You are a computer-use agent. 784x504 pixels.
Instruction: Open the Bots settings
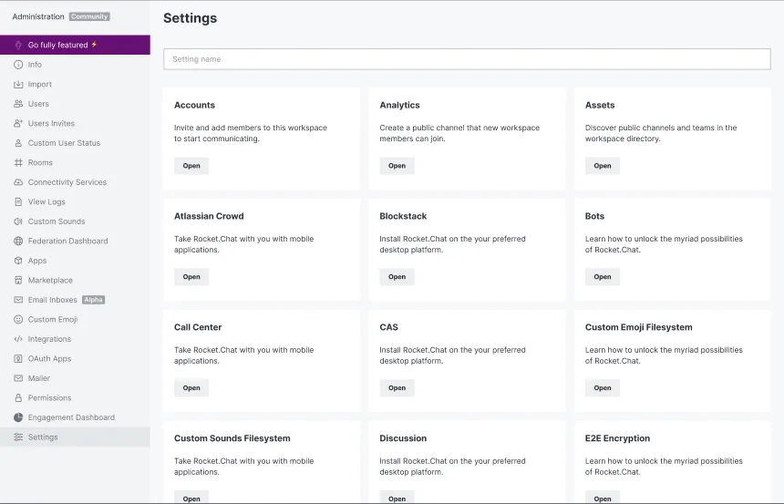603,276
